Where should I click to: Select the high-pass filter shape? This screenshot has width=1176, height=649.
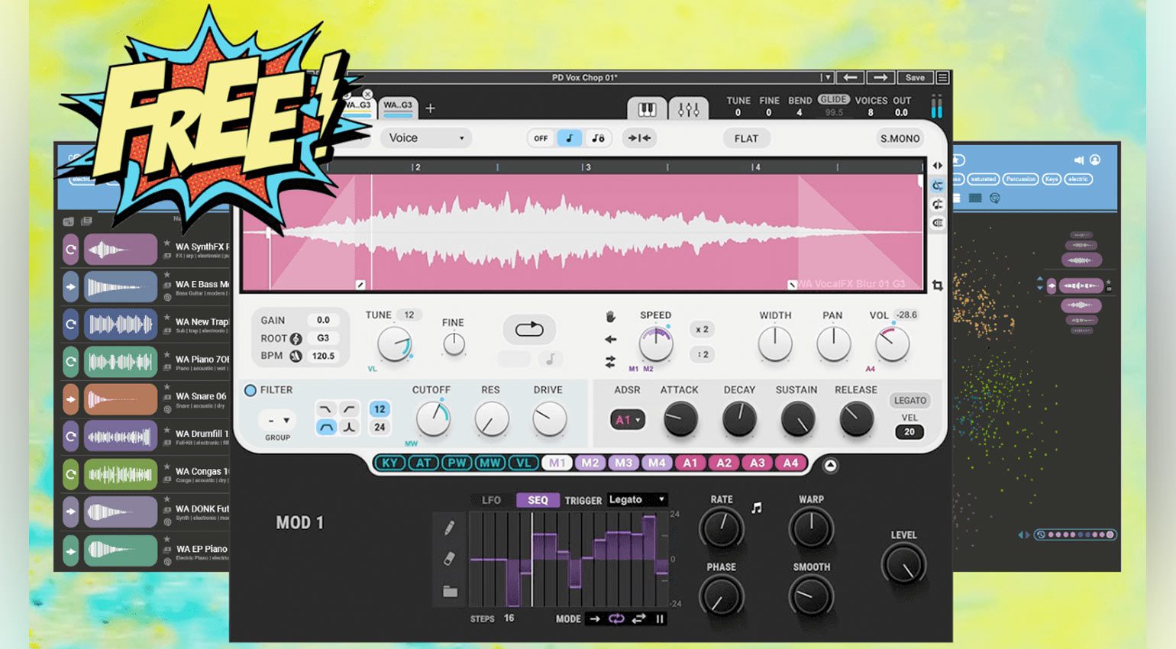tap(349, 409)
